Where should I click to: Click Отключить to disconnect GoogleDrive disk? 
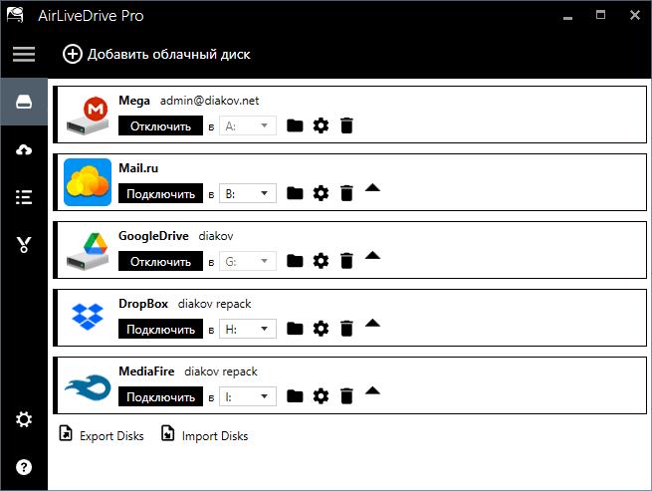tap(159, 261)
